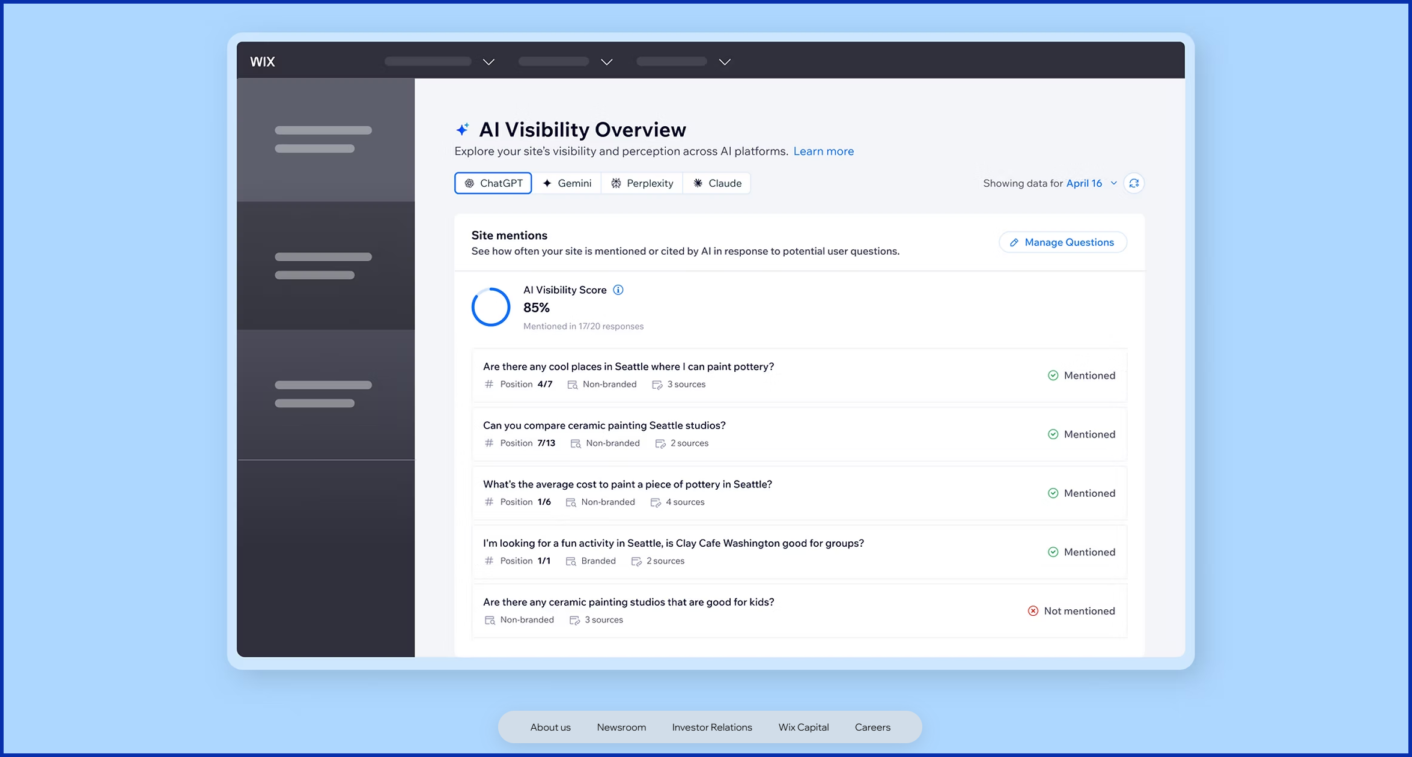The height and width of the screenshot is (757, 1412).
Task: Open the Wix Capital footer link
Action: (x=803, y=727)
